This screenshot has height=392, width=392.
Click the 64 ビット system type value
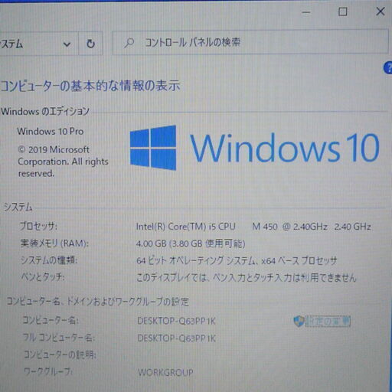[x=237, y=260]
